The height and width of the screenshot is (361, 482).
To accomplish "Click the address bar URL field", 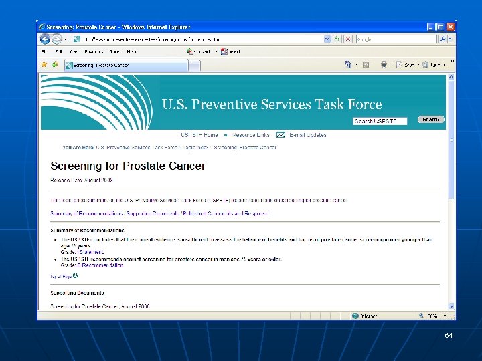I will [x=198, y=39].
